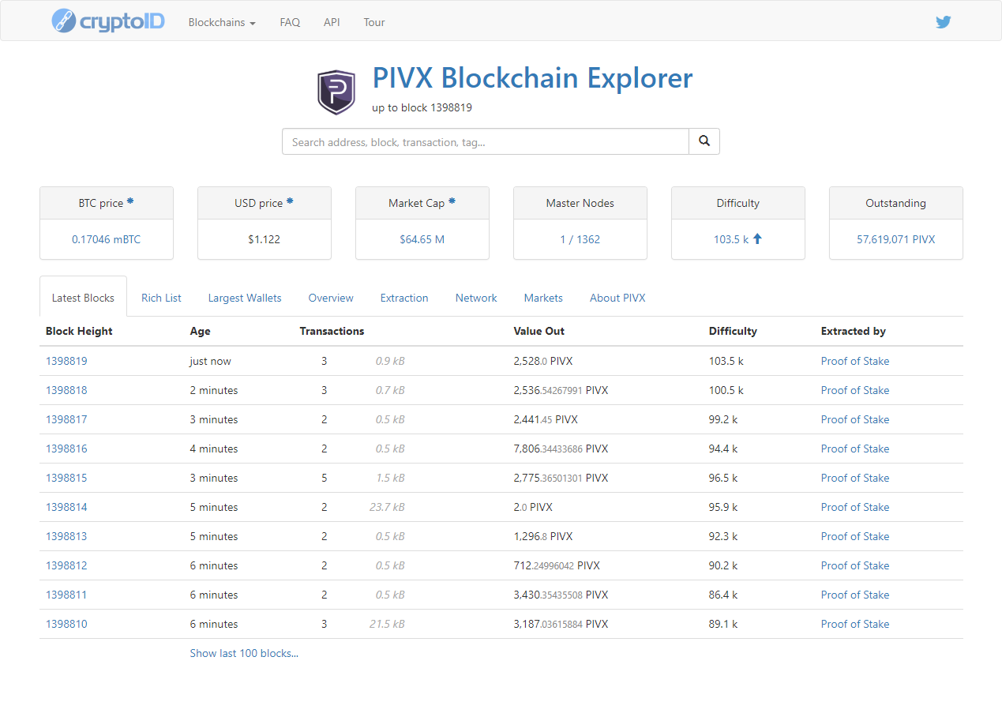Switch to the Rich List tab
This screenshot has width=1002, height=702.
(161, 298)
